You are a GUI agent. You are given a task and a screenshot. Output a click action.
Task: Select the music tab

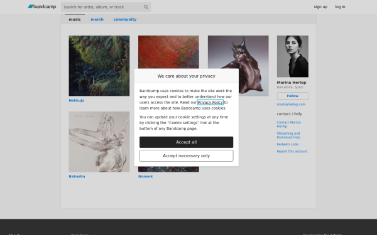(x=75, y=19)
